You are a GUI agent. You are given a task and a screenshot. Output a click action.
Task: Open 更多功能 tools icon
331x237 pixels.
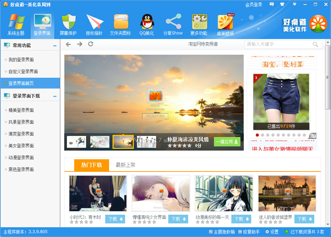pos(199,24)
